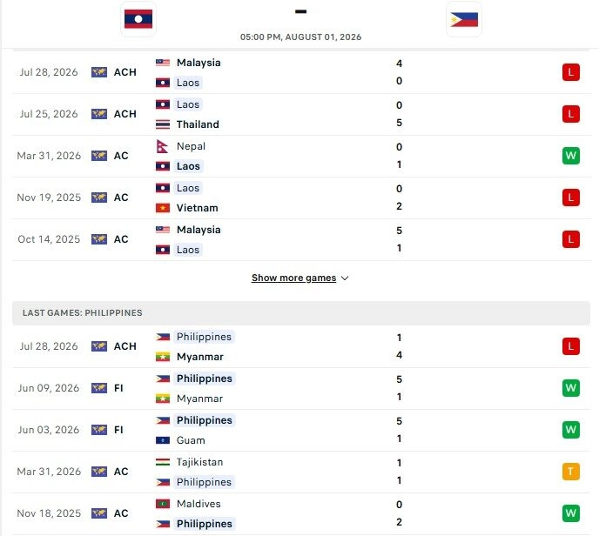Click the green W badge for Maldives vs Philippines

571,513
